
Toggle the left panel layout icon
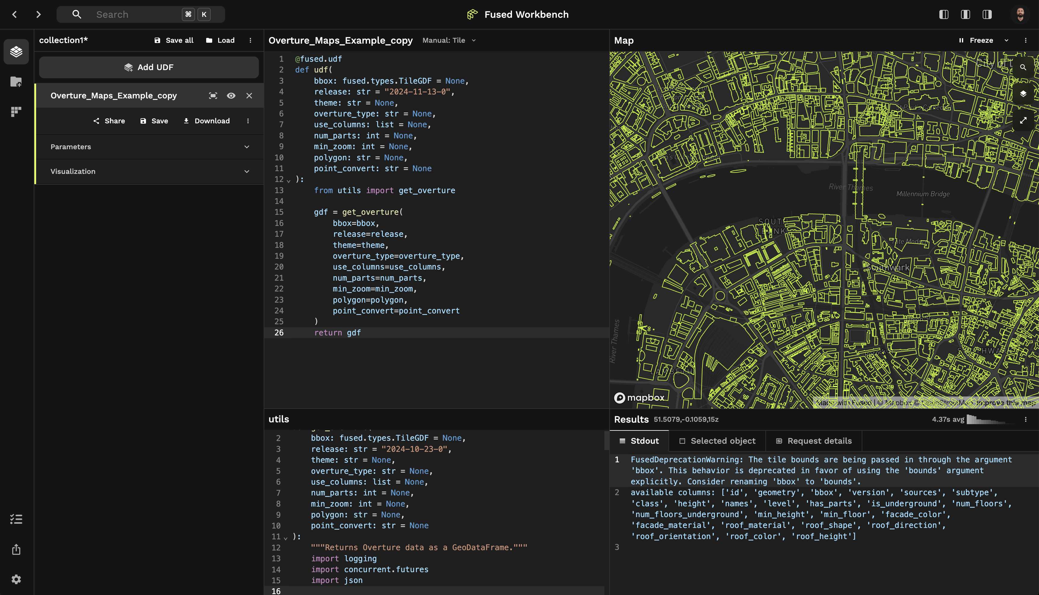click(x=944, y=14)
